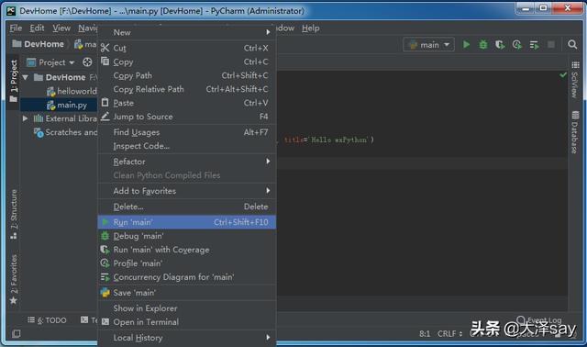
Task: Click the PyCharm window logo icon
Action: coord(11,11)
